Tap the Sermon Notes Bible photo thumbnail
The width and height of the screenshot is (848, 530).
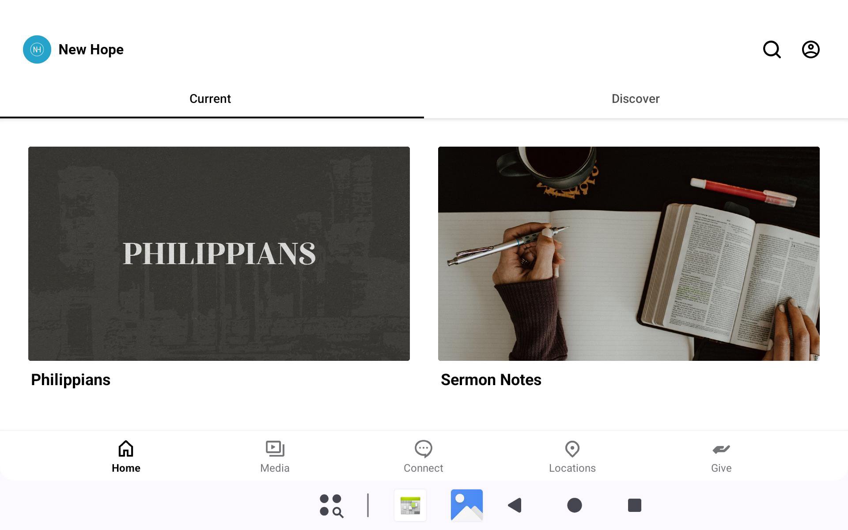click(628, 254)
